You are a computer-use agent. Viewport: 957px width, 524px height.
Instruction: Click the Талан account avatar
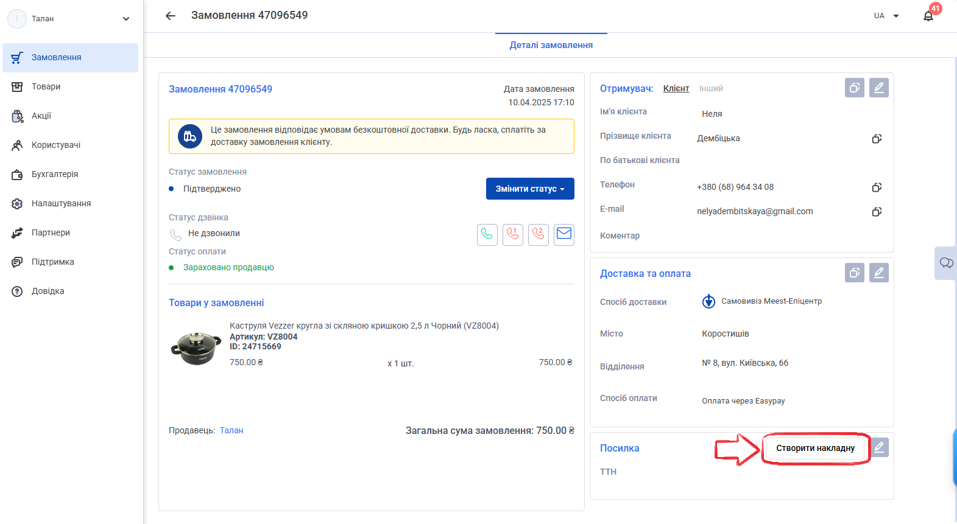(x=17, y=19)
